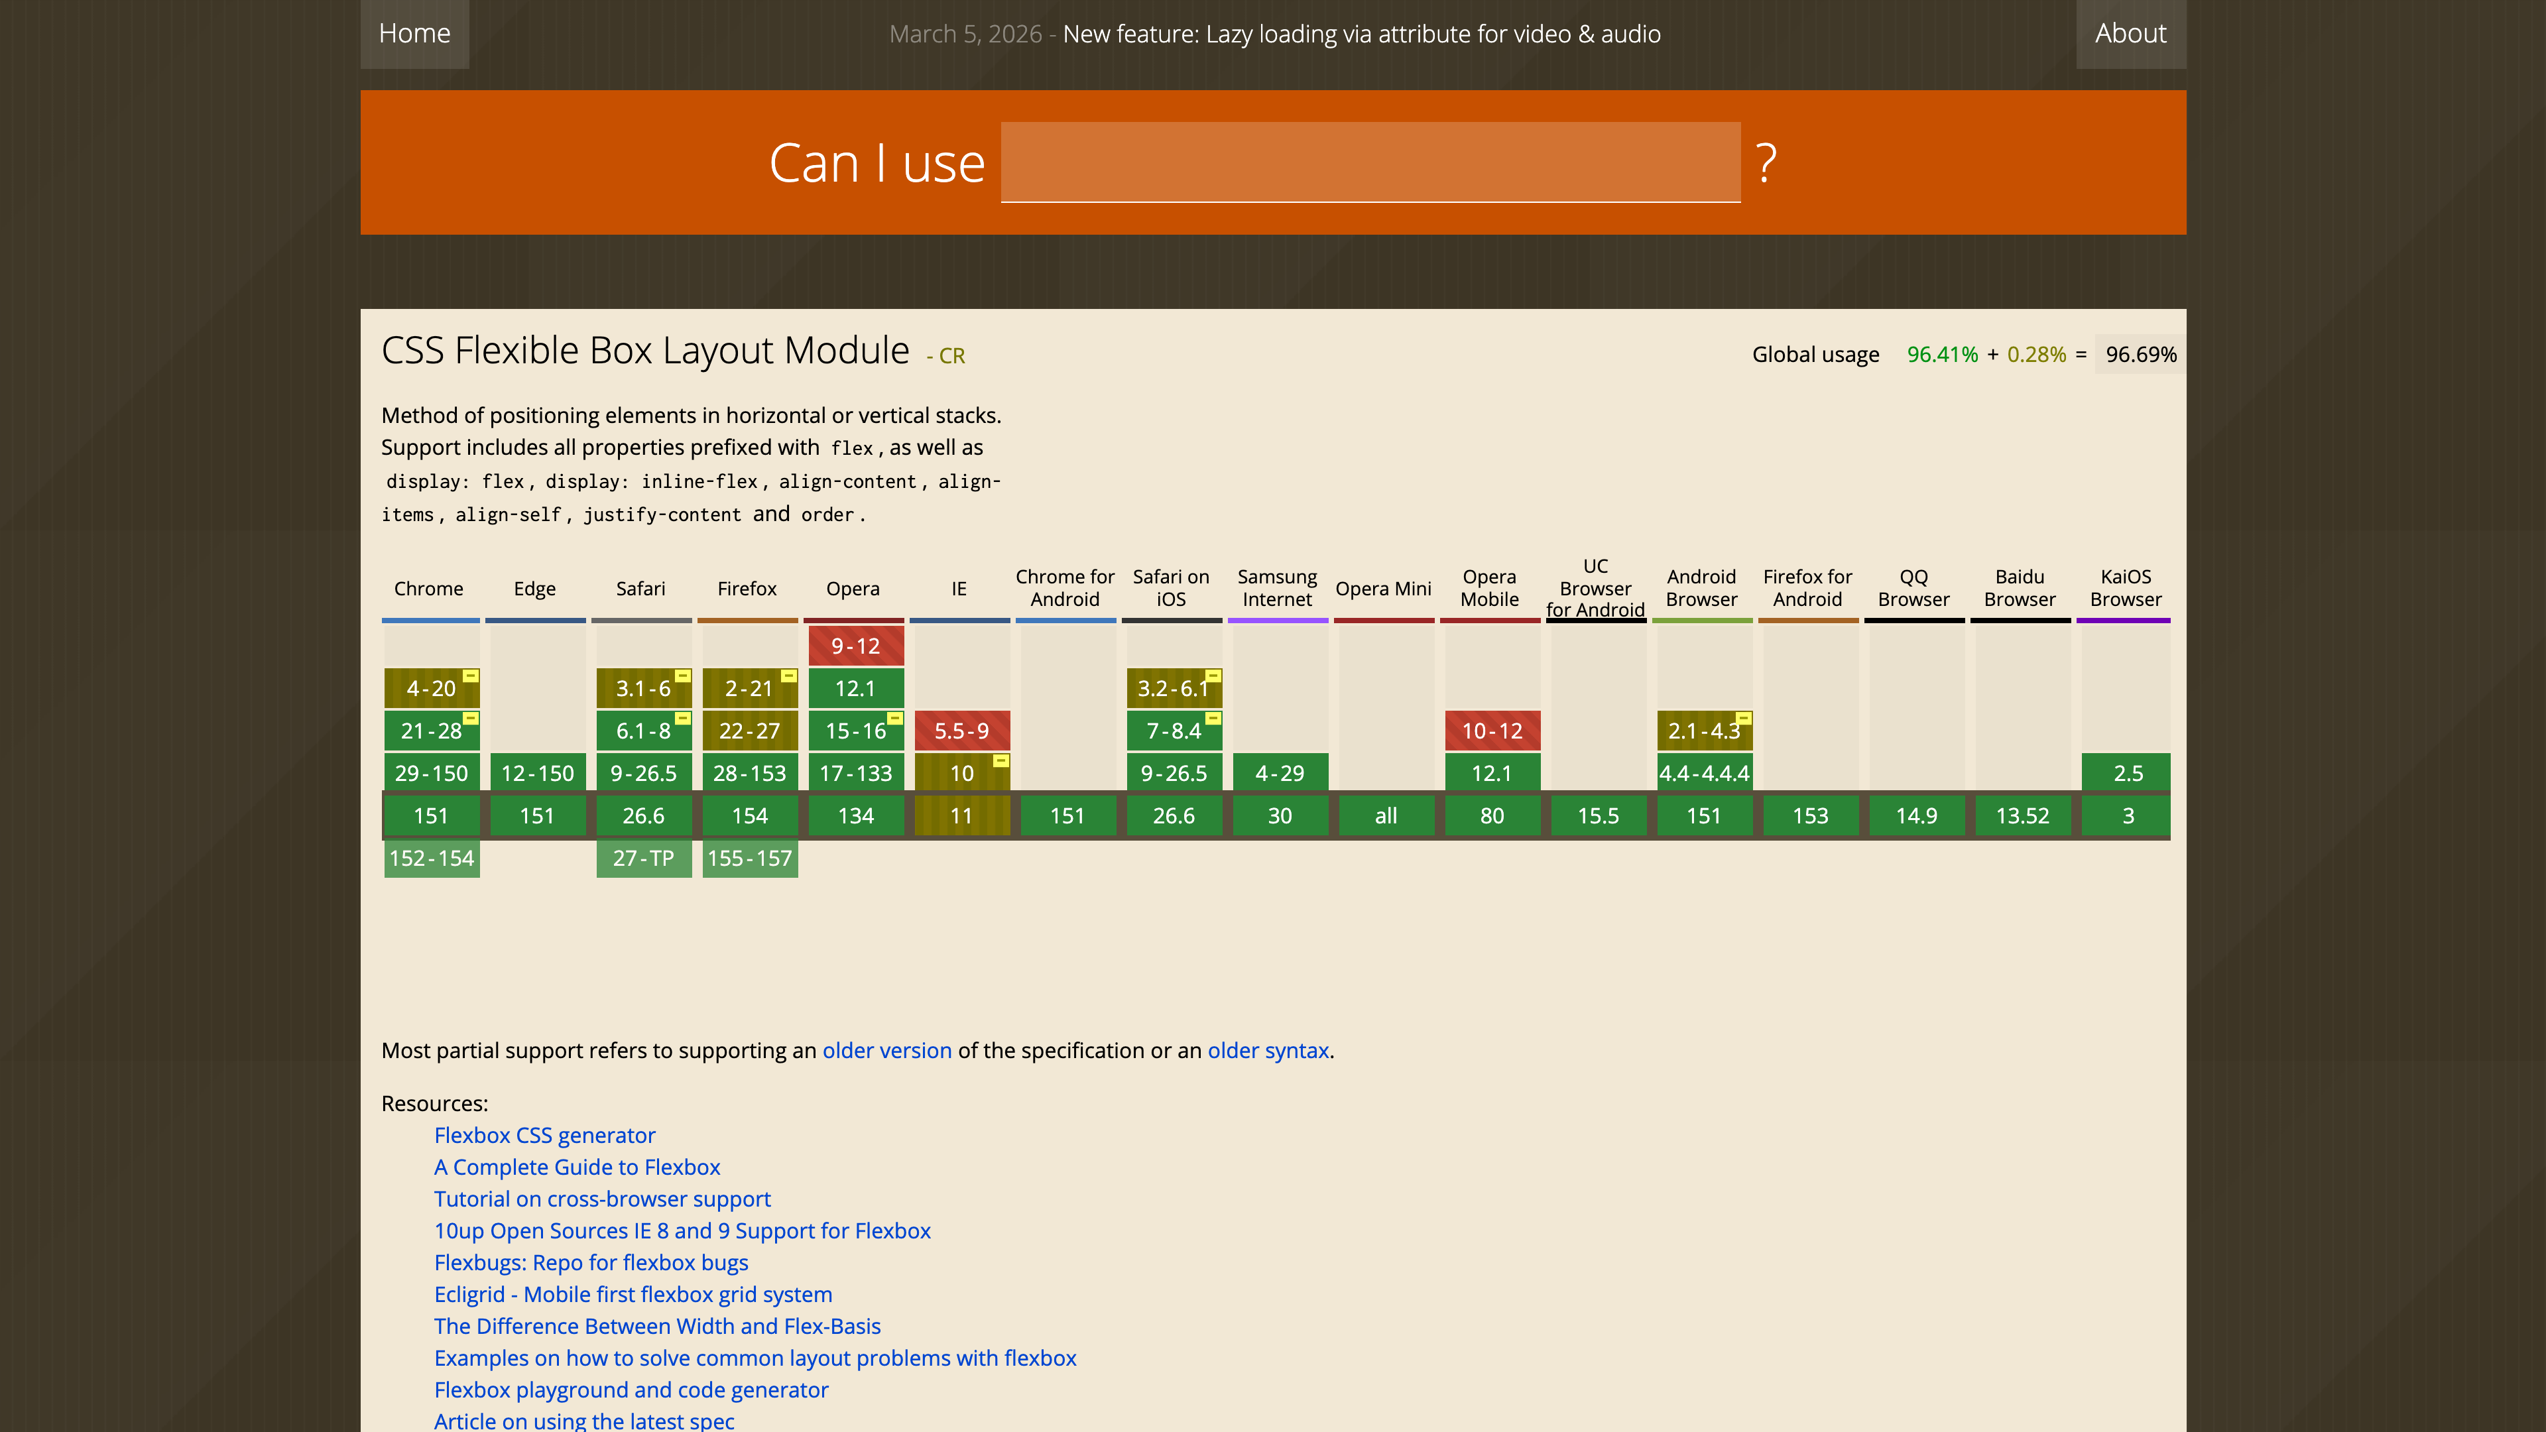The image size is (2546, 1432).
Task: Click note flag on IE 10 cell
Action: 1001,761
